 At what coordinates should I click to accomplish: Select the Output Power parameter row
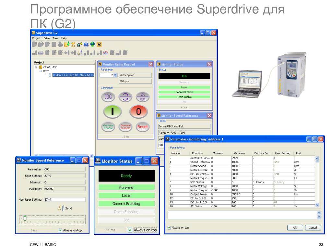pyautogui.click(x=242, y=194)
